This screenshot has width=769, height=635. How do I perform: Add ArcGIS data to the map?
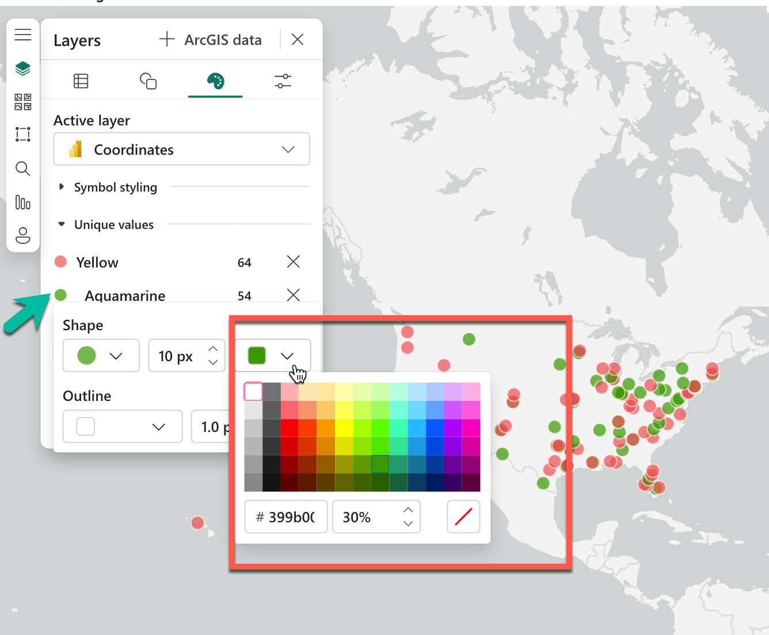point(211,39)
